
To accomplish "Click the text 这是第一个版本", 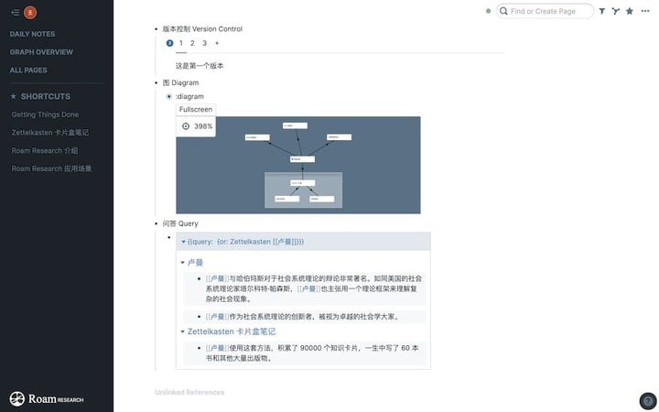I will point(200,66).
